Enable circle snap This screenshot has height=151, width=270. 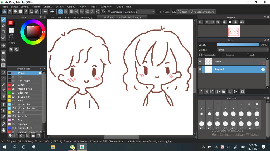pyautogui.click(x=87, y=12)
